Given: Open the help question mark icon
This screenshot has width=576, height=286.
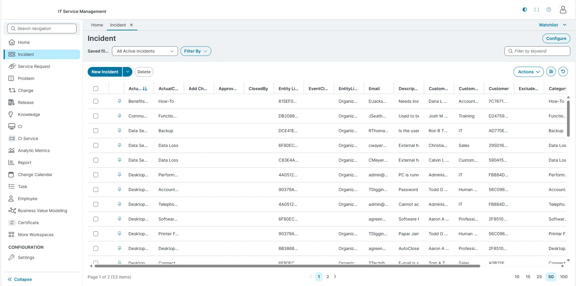Looking at the screenshot, I should point(549,10).
